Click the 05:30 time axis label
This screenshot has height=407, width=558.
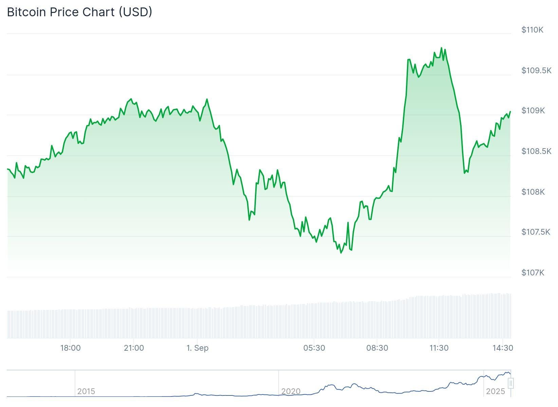click(314, 348)
